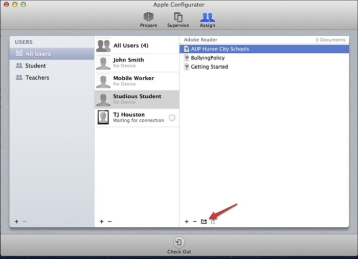
Task: Click Studious Student's avatar icon
Action: click(x=103, y=100)
